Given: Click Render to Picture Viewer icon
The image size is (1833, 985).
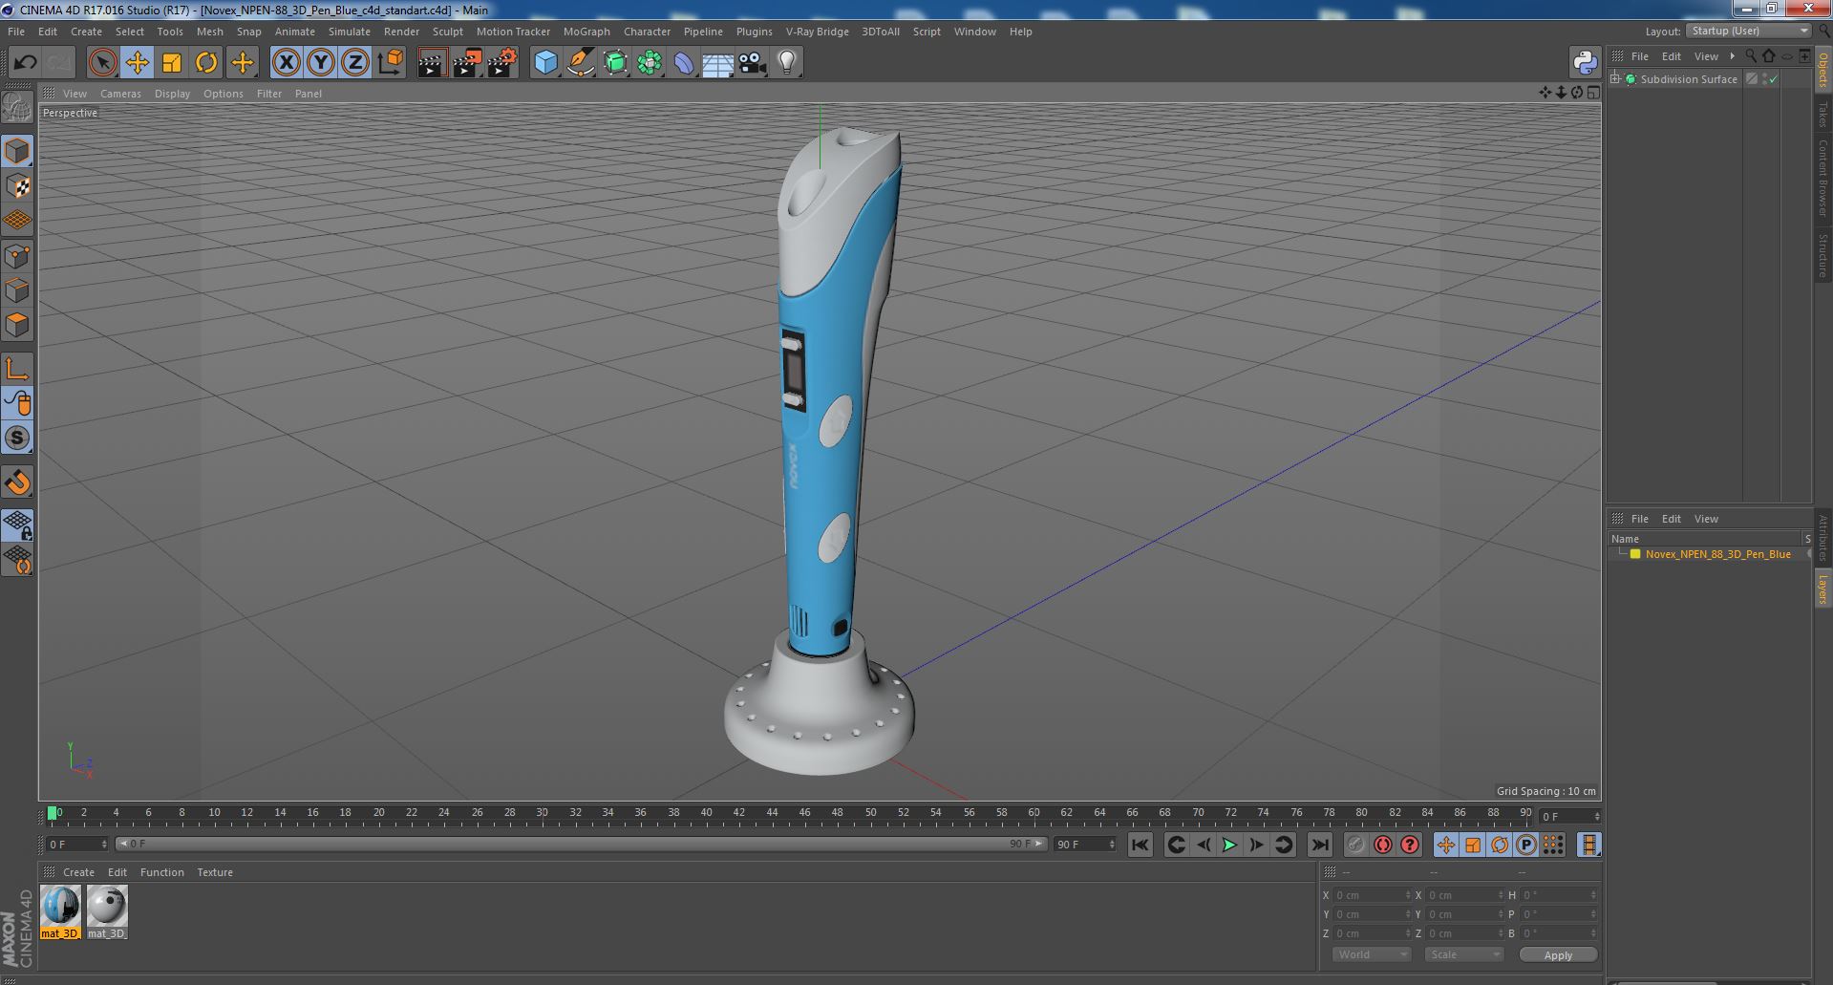Looking at the screenshot, I should coord(467,63).
